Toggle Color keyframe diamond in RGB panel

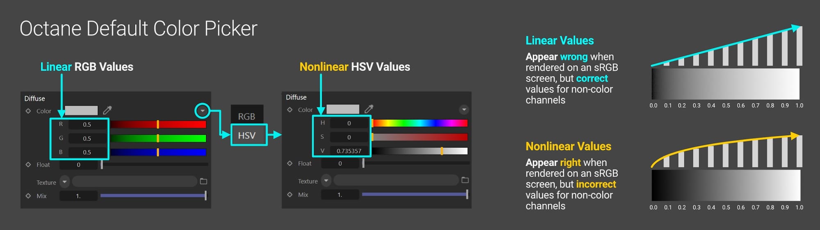(28, 111)
